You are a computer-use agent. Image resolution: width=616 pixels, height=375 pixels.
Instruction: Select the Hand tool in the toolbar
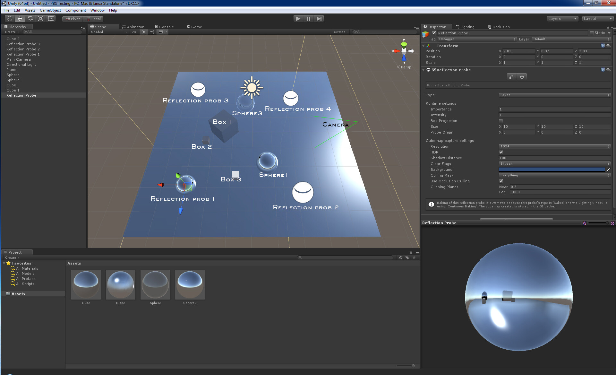pos(10,19)
